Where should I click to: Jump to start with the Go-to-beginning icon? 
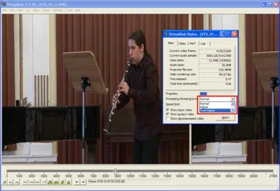[25, 182]
